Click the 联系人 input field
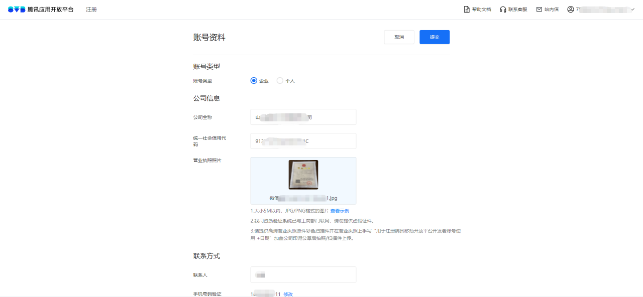The image size is (643, 297). (303, 274)
